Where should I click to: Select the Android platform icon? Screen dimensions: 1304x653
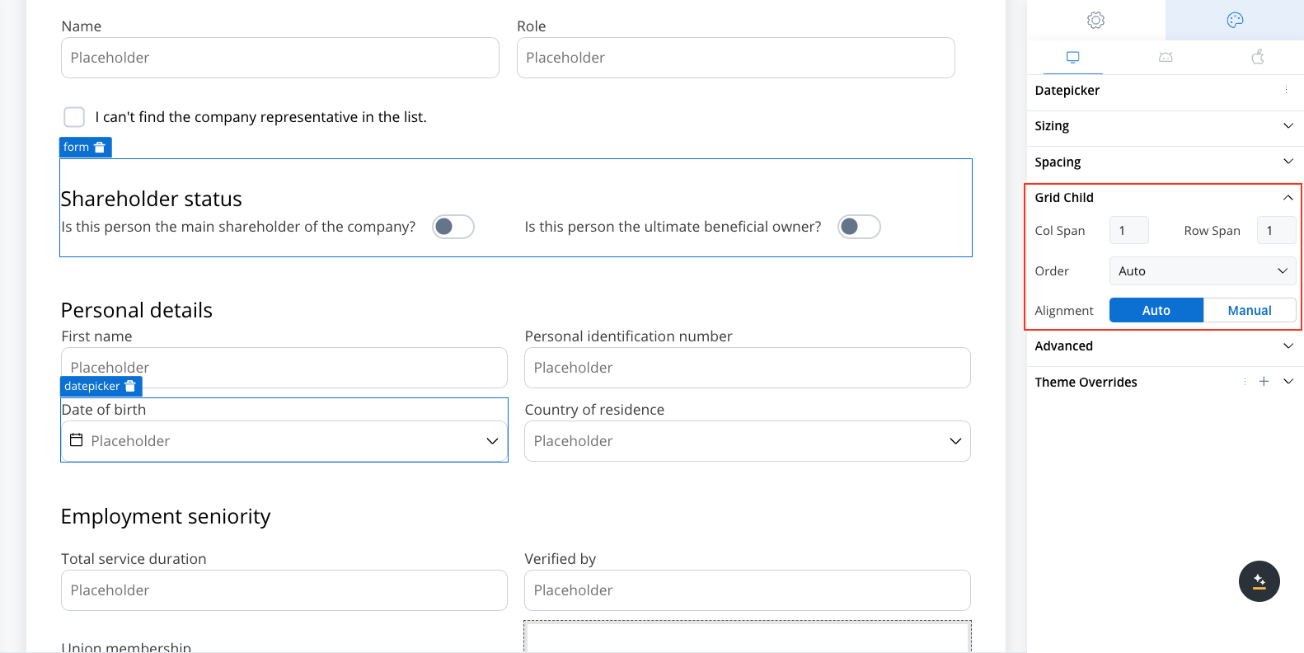[x=1166, y=57]
